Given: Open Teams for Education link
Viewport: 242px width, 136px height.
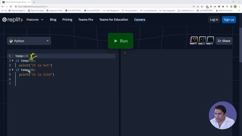Looking at the screenshot, I should [x=113, y=20].
